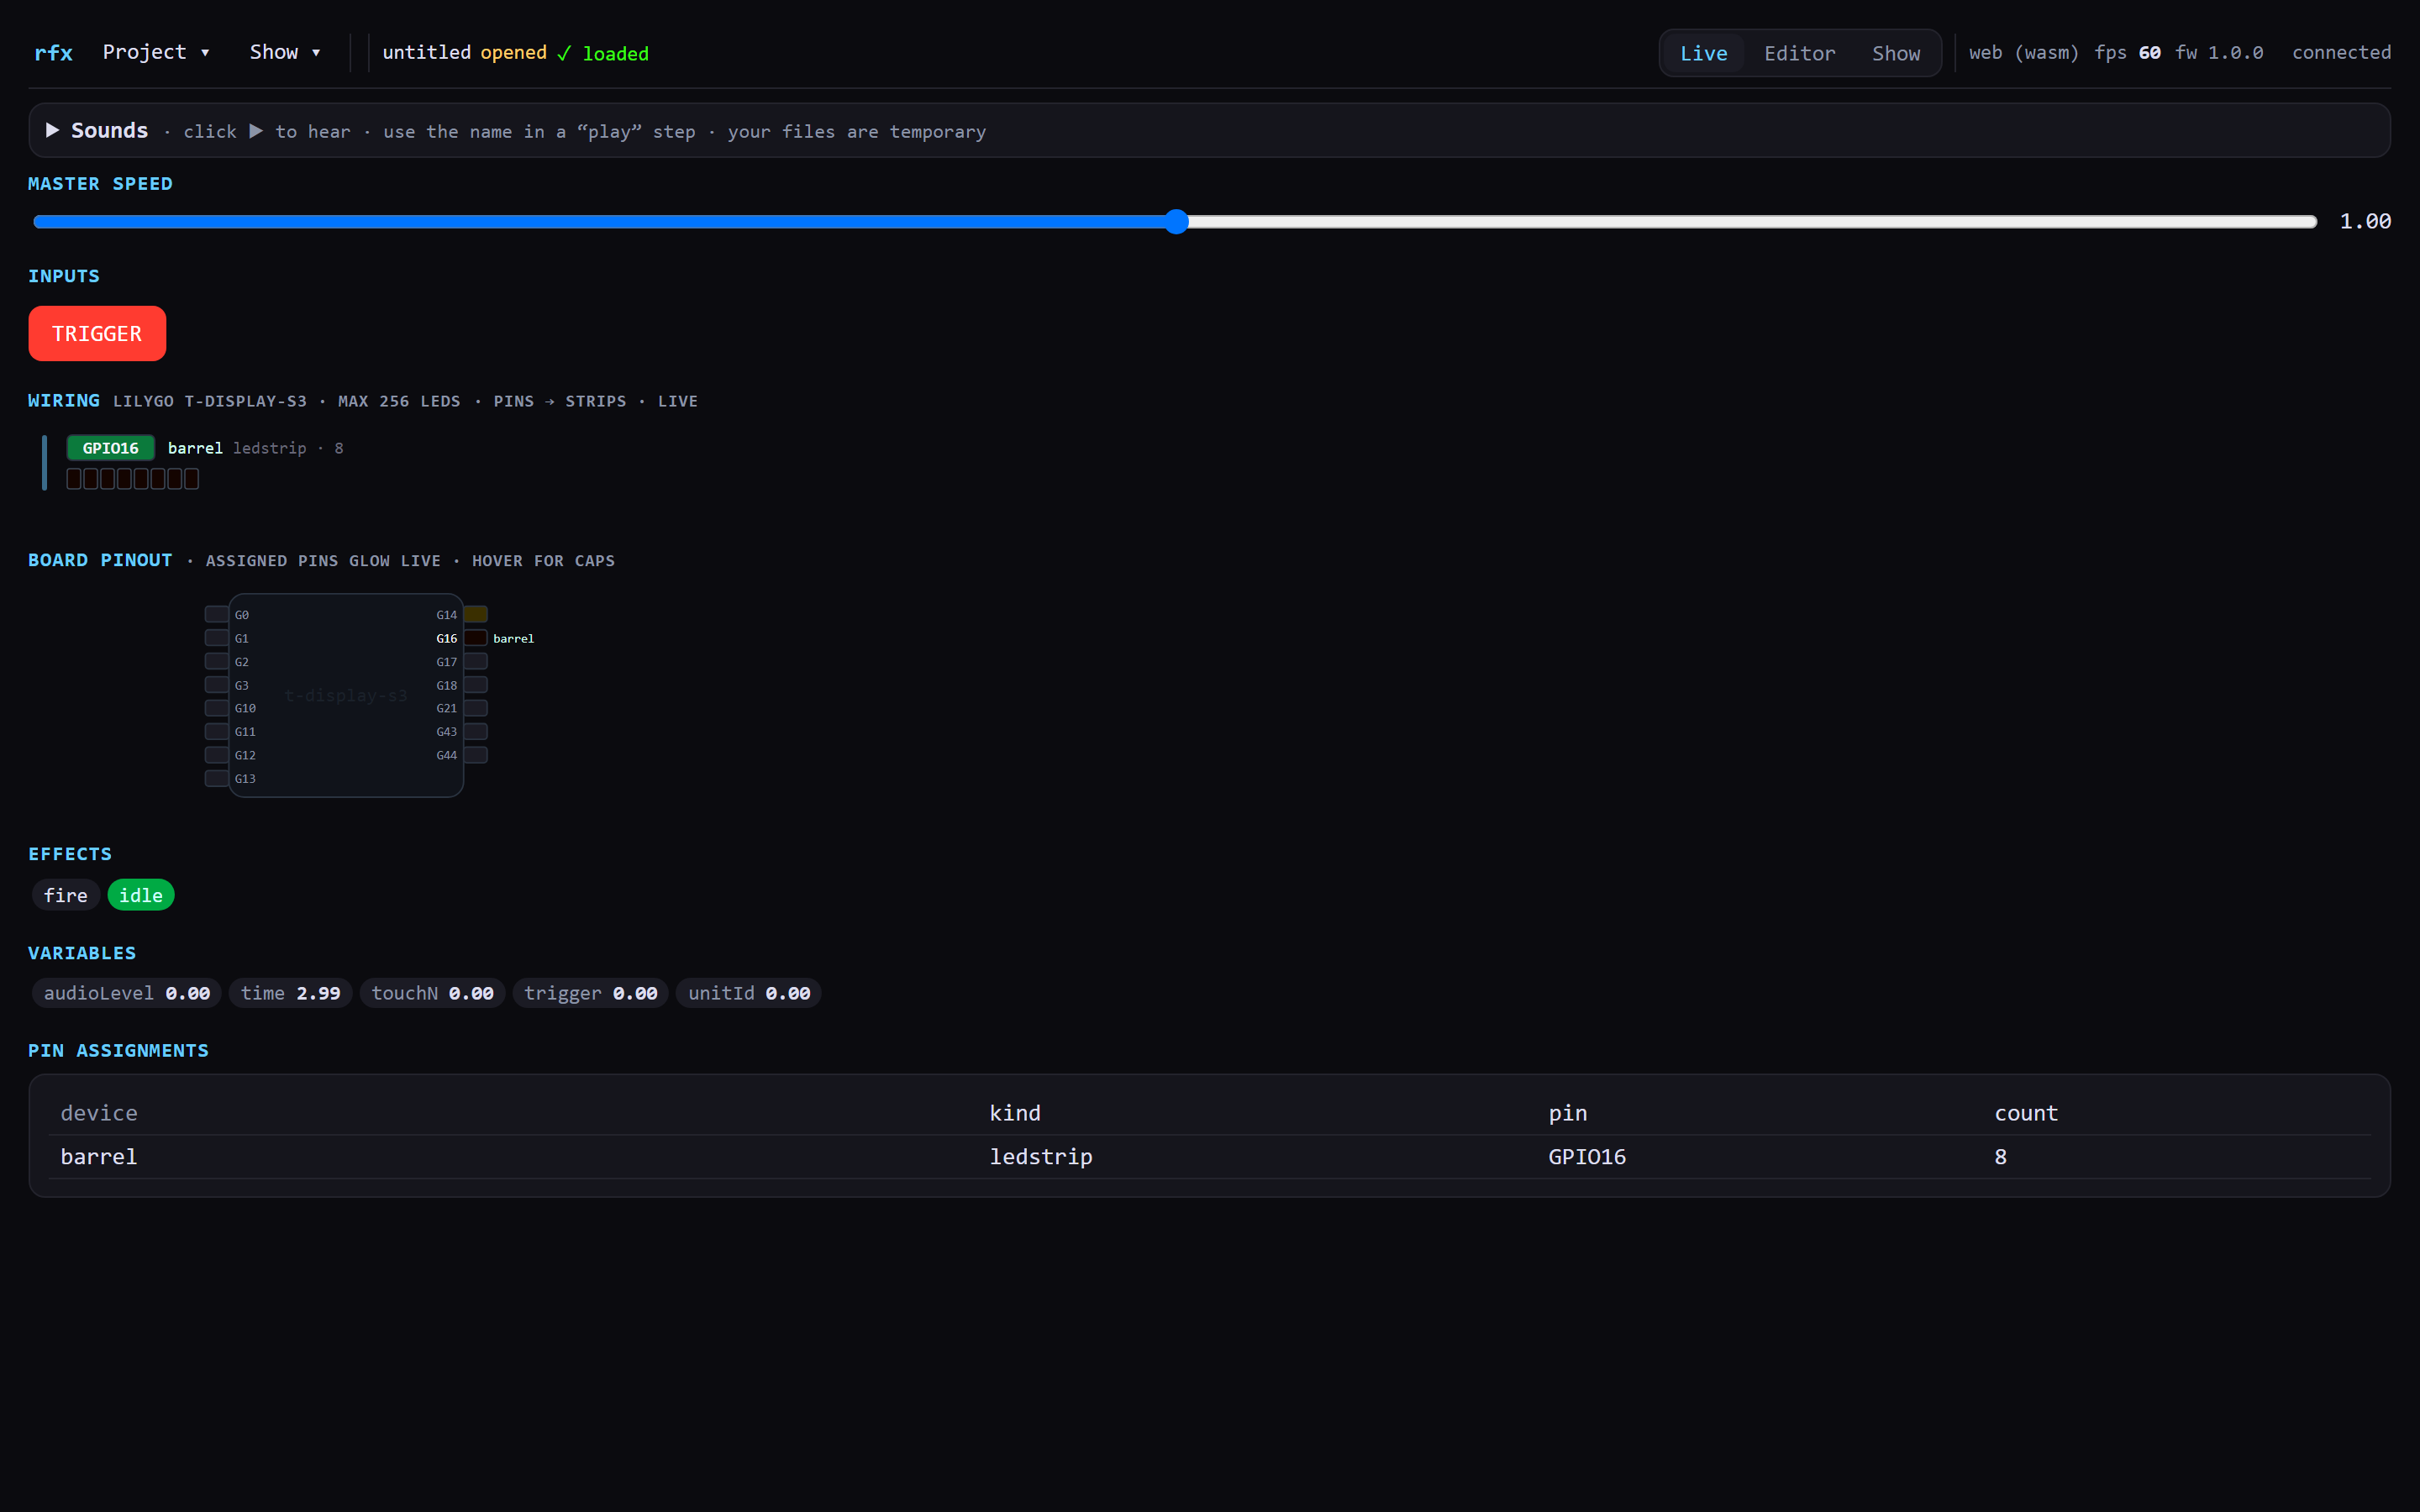Image resolution: width=2420 pixels, height=1512 pixels.
Task: Click the audioLevel variable chip
Action: click(127, 993)
